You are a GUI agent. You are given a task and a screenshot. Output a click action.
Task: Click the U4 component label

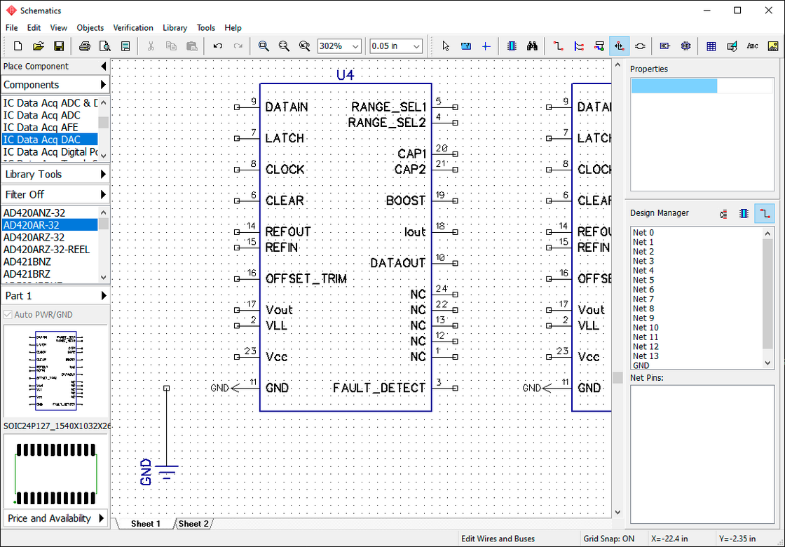pyautogui.click(x=346, y=76)
